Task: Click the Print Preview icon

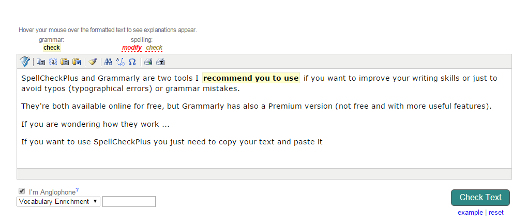Action: pos(160,62)
